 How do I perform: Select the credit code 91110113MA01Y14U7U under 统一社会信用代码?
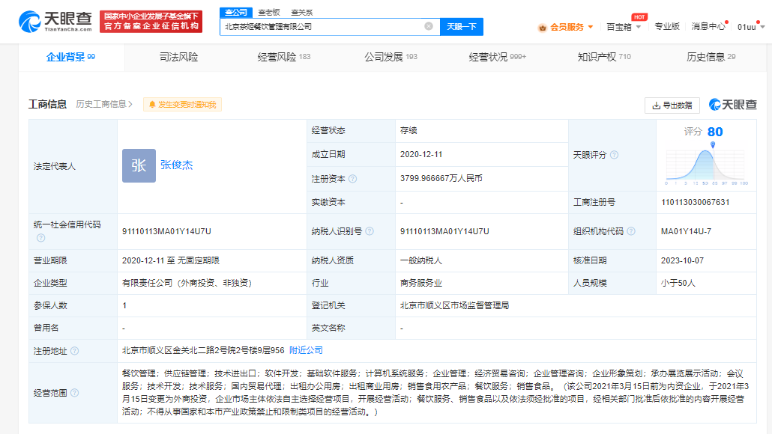pyautogui.click(x=166, y=231)
